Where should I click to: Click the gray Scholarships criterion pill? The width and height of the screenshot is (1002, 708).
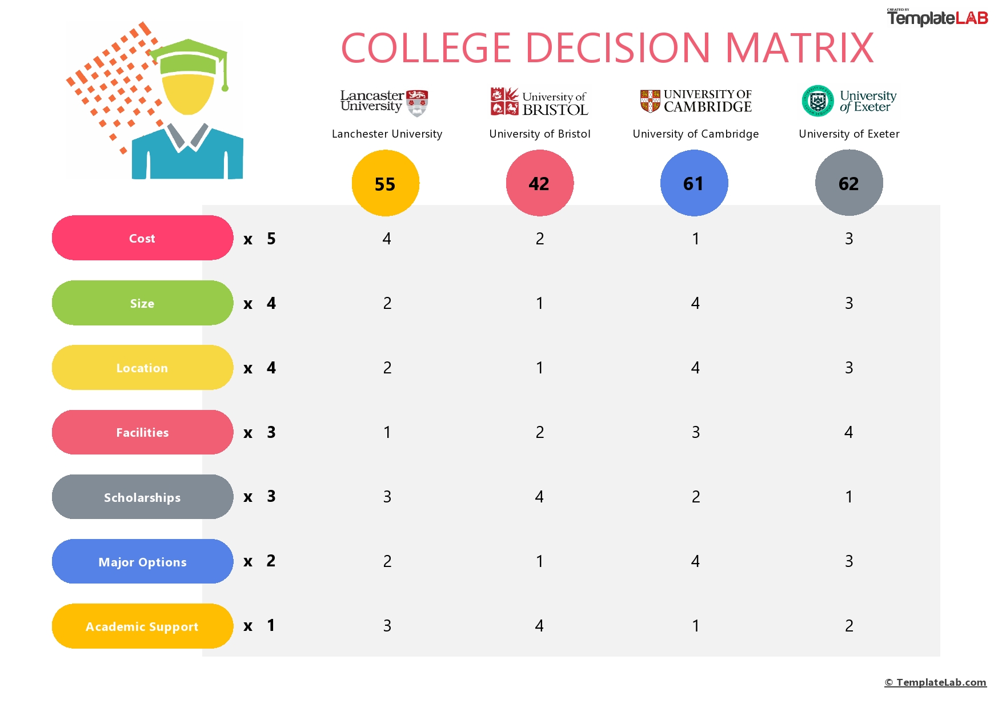142,497
